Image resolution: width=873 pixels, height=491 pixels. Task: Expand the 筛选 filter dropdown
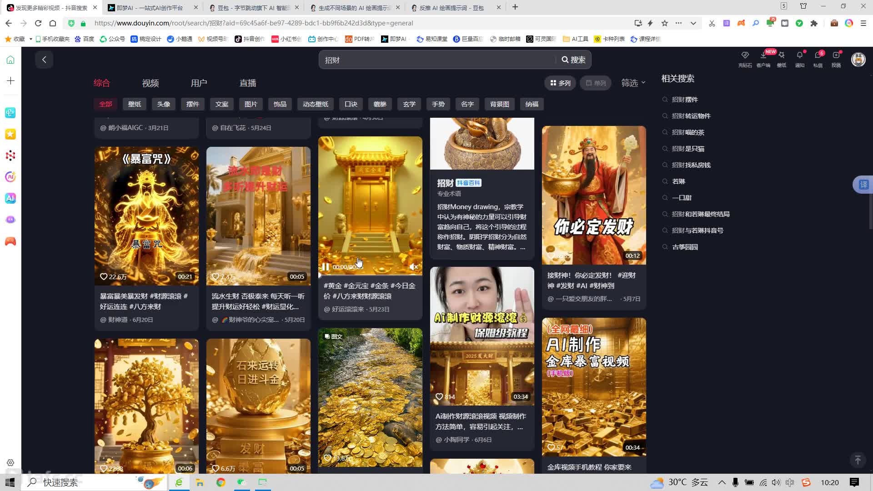[633, 83]
